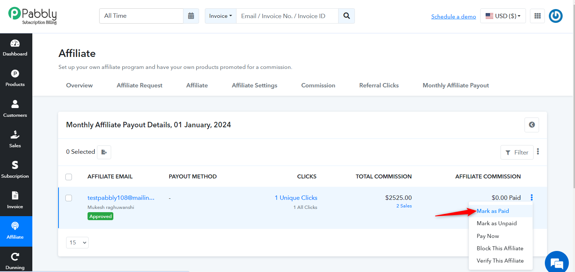Image resolution: width=575 pixels, height=272 pixels.
Task: Click the Filter button
Action: (x=517, y=152)
